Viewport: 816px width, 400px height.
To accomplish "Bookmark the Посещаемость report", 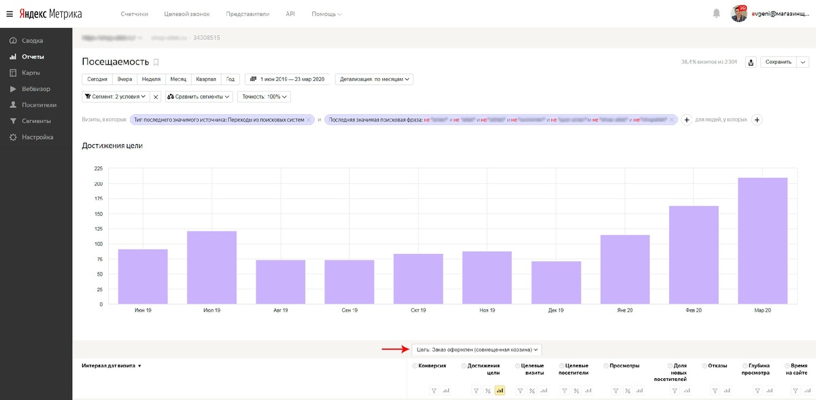I will pos(156,62).
